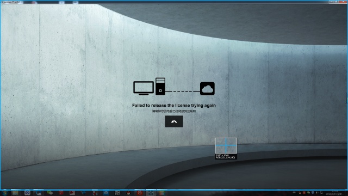Click the green WeChat tray icon
This screenshot has width=348, height=196.
(308, 193)
